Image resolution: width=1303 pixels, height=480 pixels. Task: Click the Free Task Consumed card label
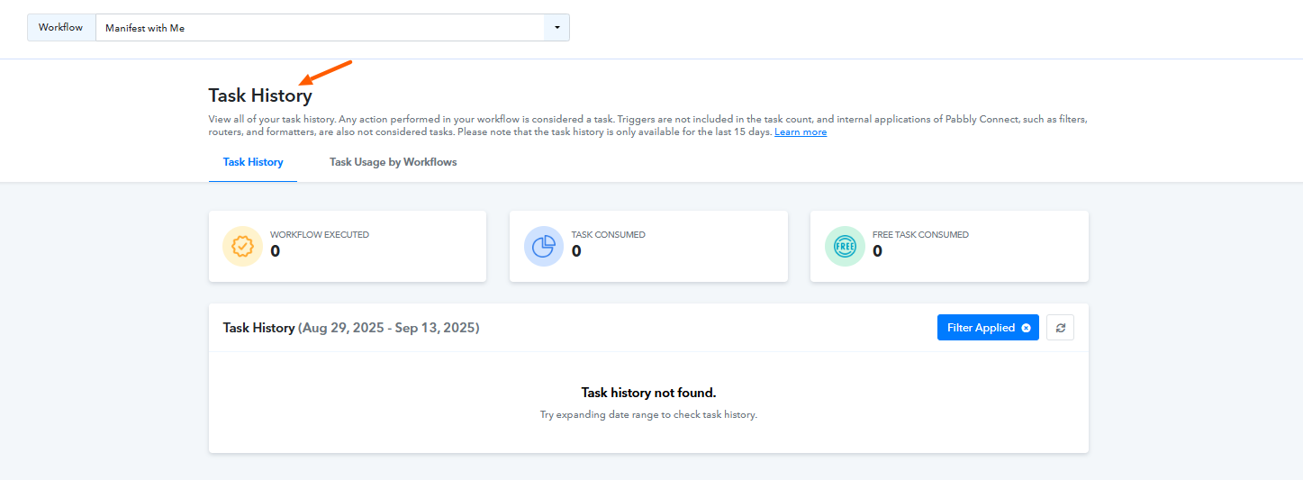point(920,235)
